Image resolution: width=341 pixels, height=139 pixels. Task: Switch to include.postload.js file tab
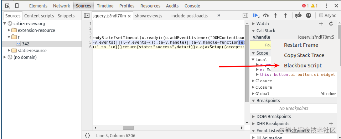coord(190,16)
